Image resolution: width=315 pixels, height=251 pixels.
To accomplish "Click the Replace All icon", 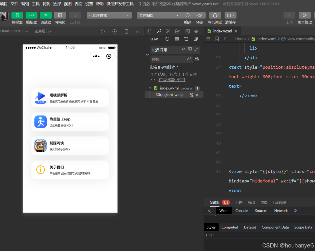I will [197, 59].
